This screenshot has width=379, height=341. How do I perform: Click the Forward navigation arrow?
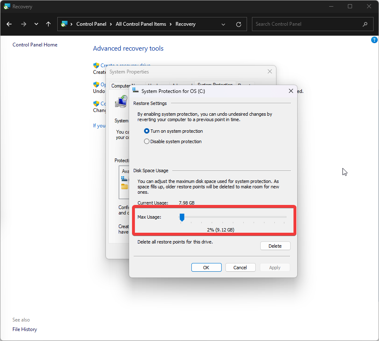point(23,24)
